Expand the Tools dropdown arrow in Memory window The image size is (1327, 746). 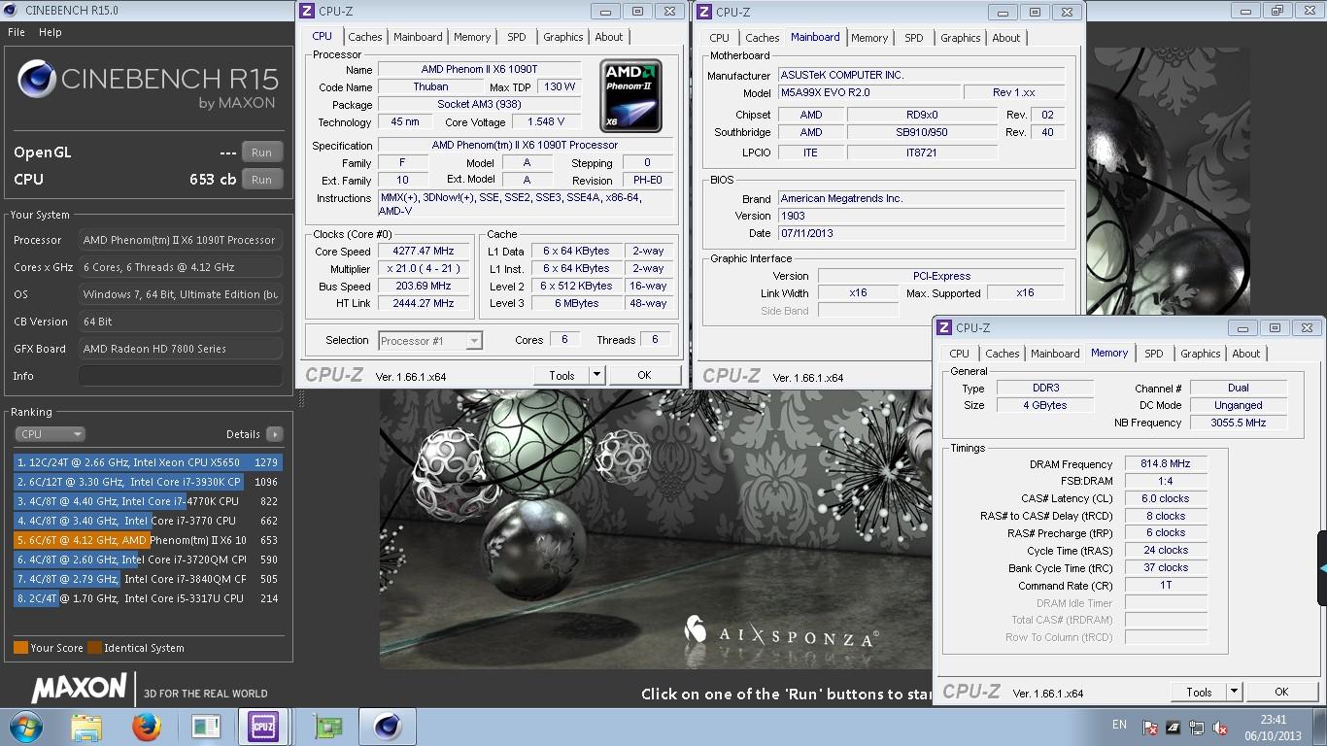[1234, 692]
